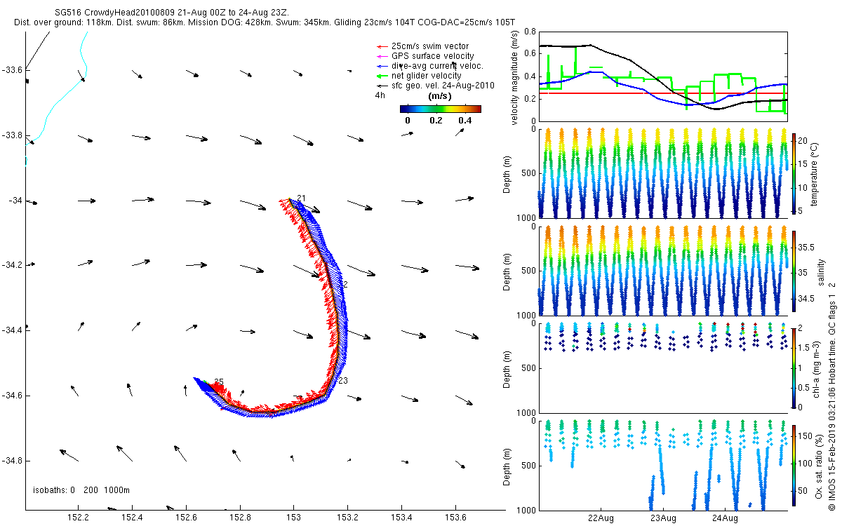Click the '24Aug' date tick
Viewport: 842px width, 526px height.
point(725,518)
